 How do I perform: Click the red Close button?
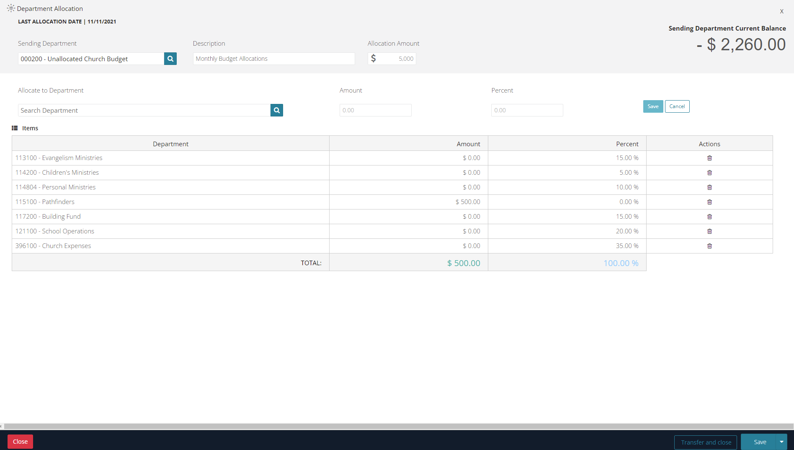click(x=20, y=442)
